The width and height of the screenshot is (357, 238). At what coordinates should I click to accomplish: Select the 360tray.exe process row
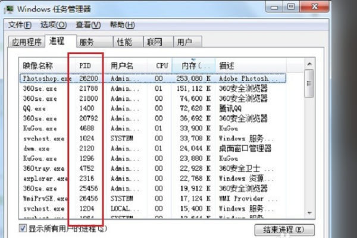point(152,168)
